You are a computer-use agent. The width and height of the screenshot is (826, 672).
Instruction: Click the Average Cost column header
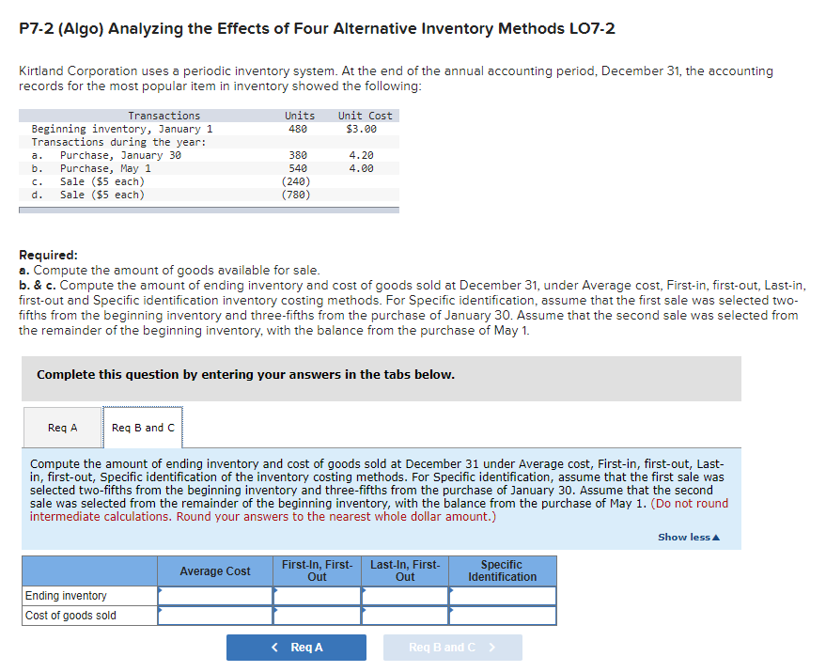pyautogui.click(x=215, y=570)
